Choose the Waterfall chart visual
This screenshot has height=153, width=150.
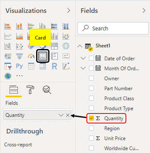coord(8,46)
